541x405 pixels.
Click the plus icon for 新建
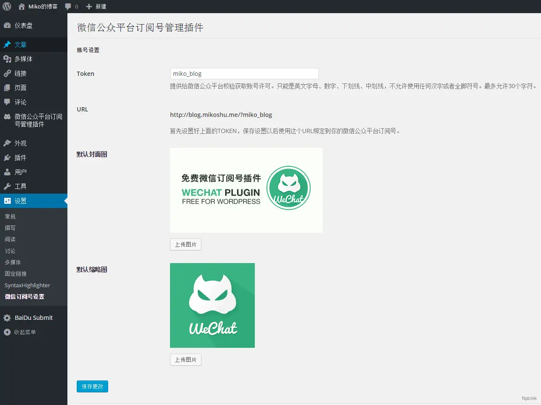click(x=89, y=7)
